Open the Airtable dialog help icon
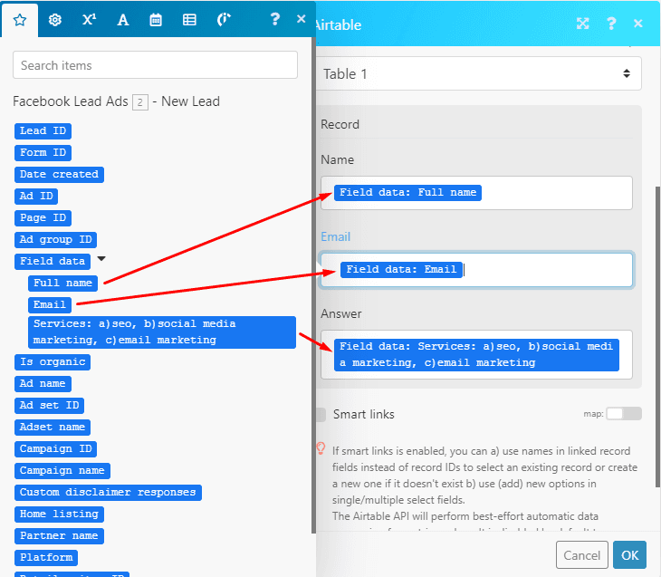661x577 pixels. click(611, 24)
